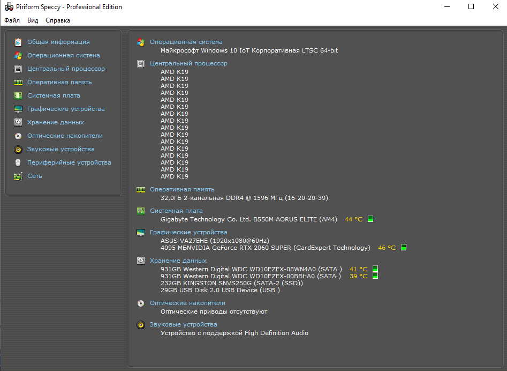Click the network card icon beside sidebar Сеть

[x=18, y=176]
